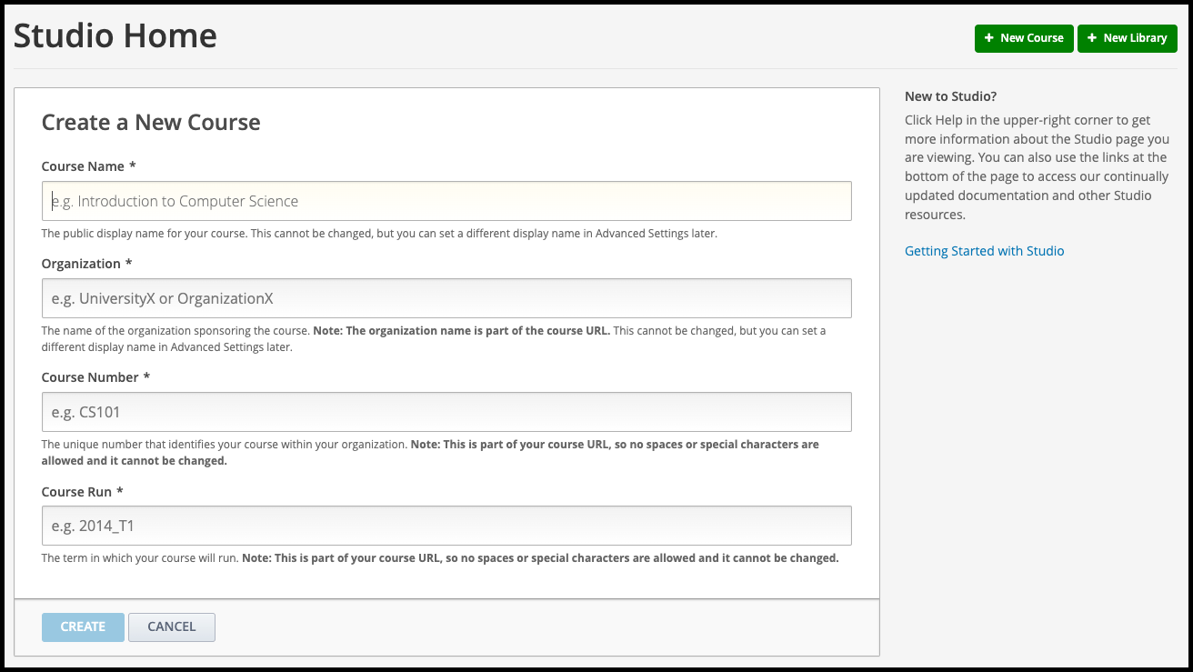
Task: Click the Create a New Course heading
Action: click(151, 123)
